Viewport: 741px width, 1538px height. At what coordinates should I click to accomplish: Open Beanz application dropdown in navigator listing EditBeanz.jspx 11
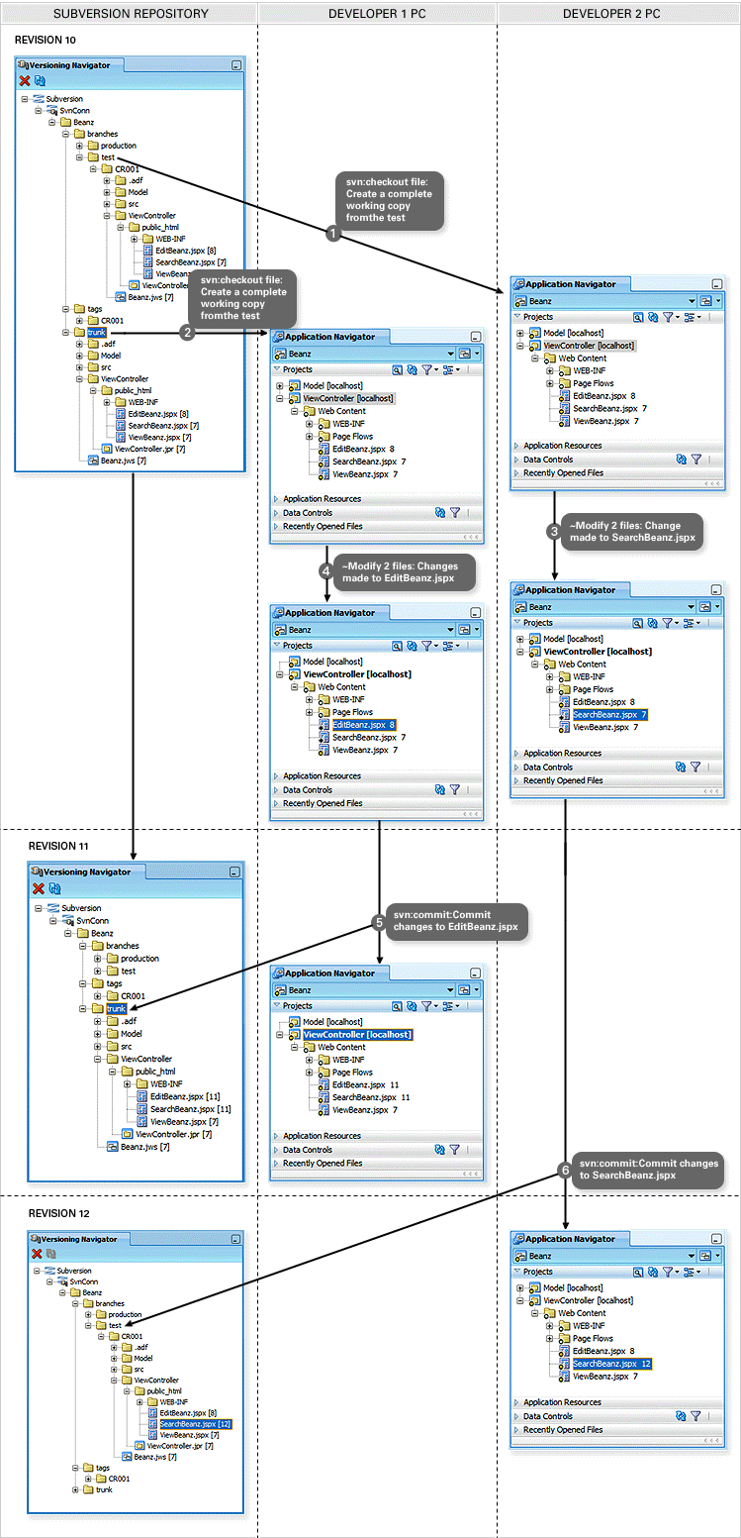[451, 990]
